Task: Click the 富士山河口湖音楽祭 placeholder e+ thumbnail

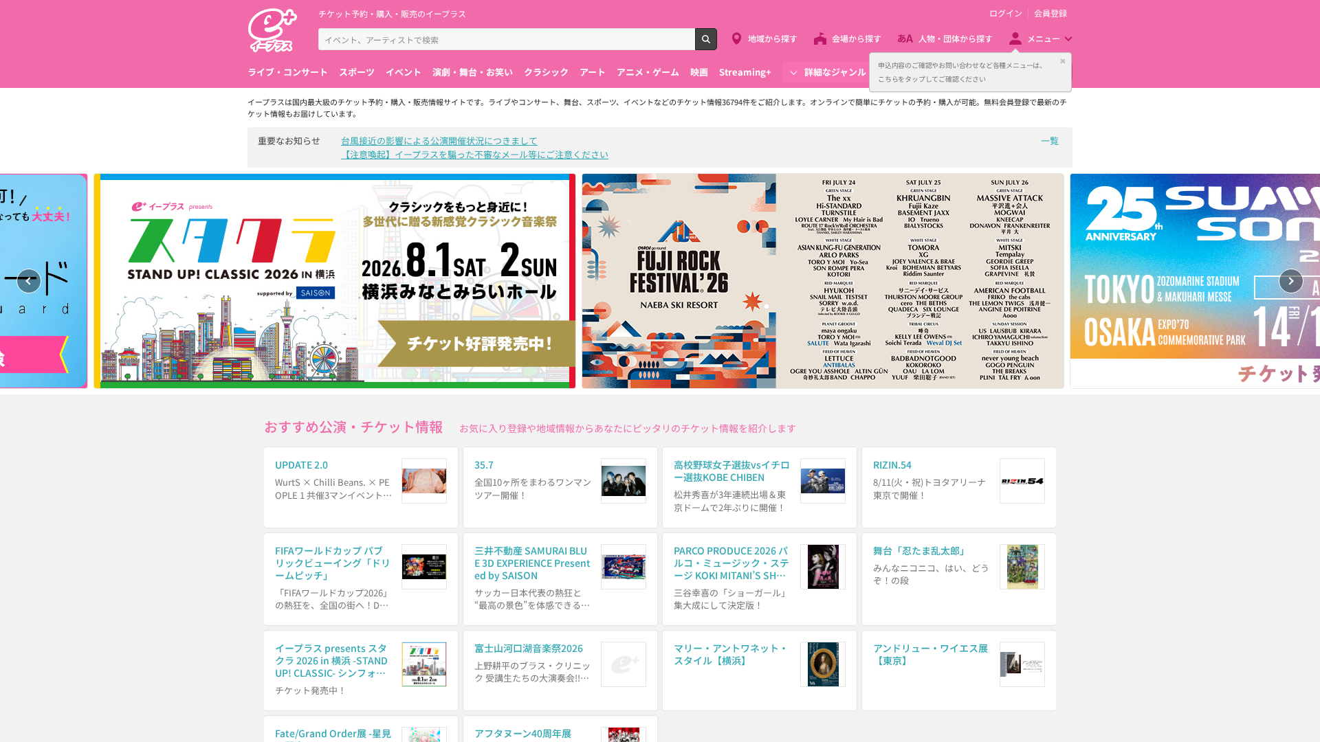Action: [x=624, y=664]
